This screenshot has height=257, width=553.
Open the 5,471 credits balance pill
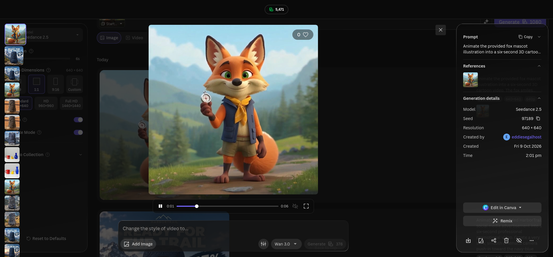276,10
